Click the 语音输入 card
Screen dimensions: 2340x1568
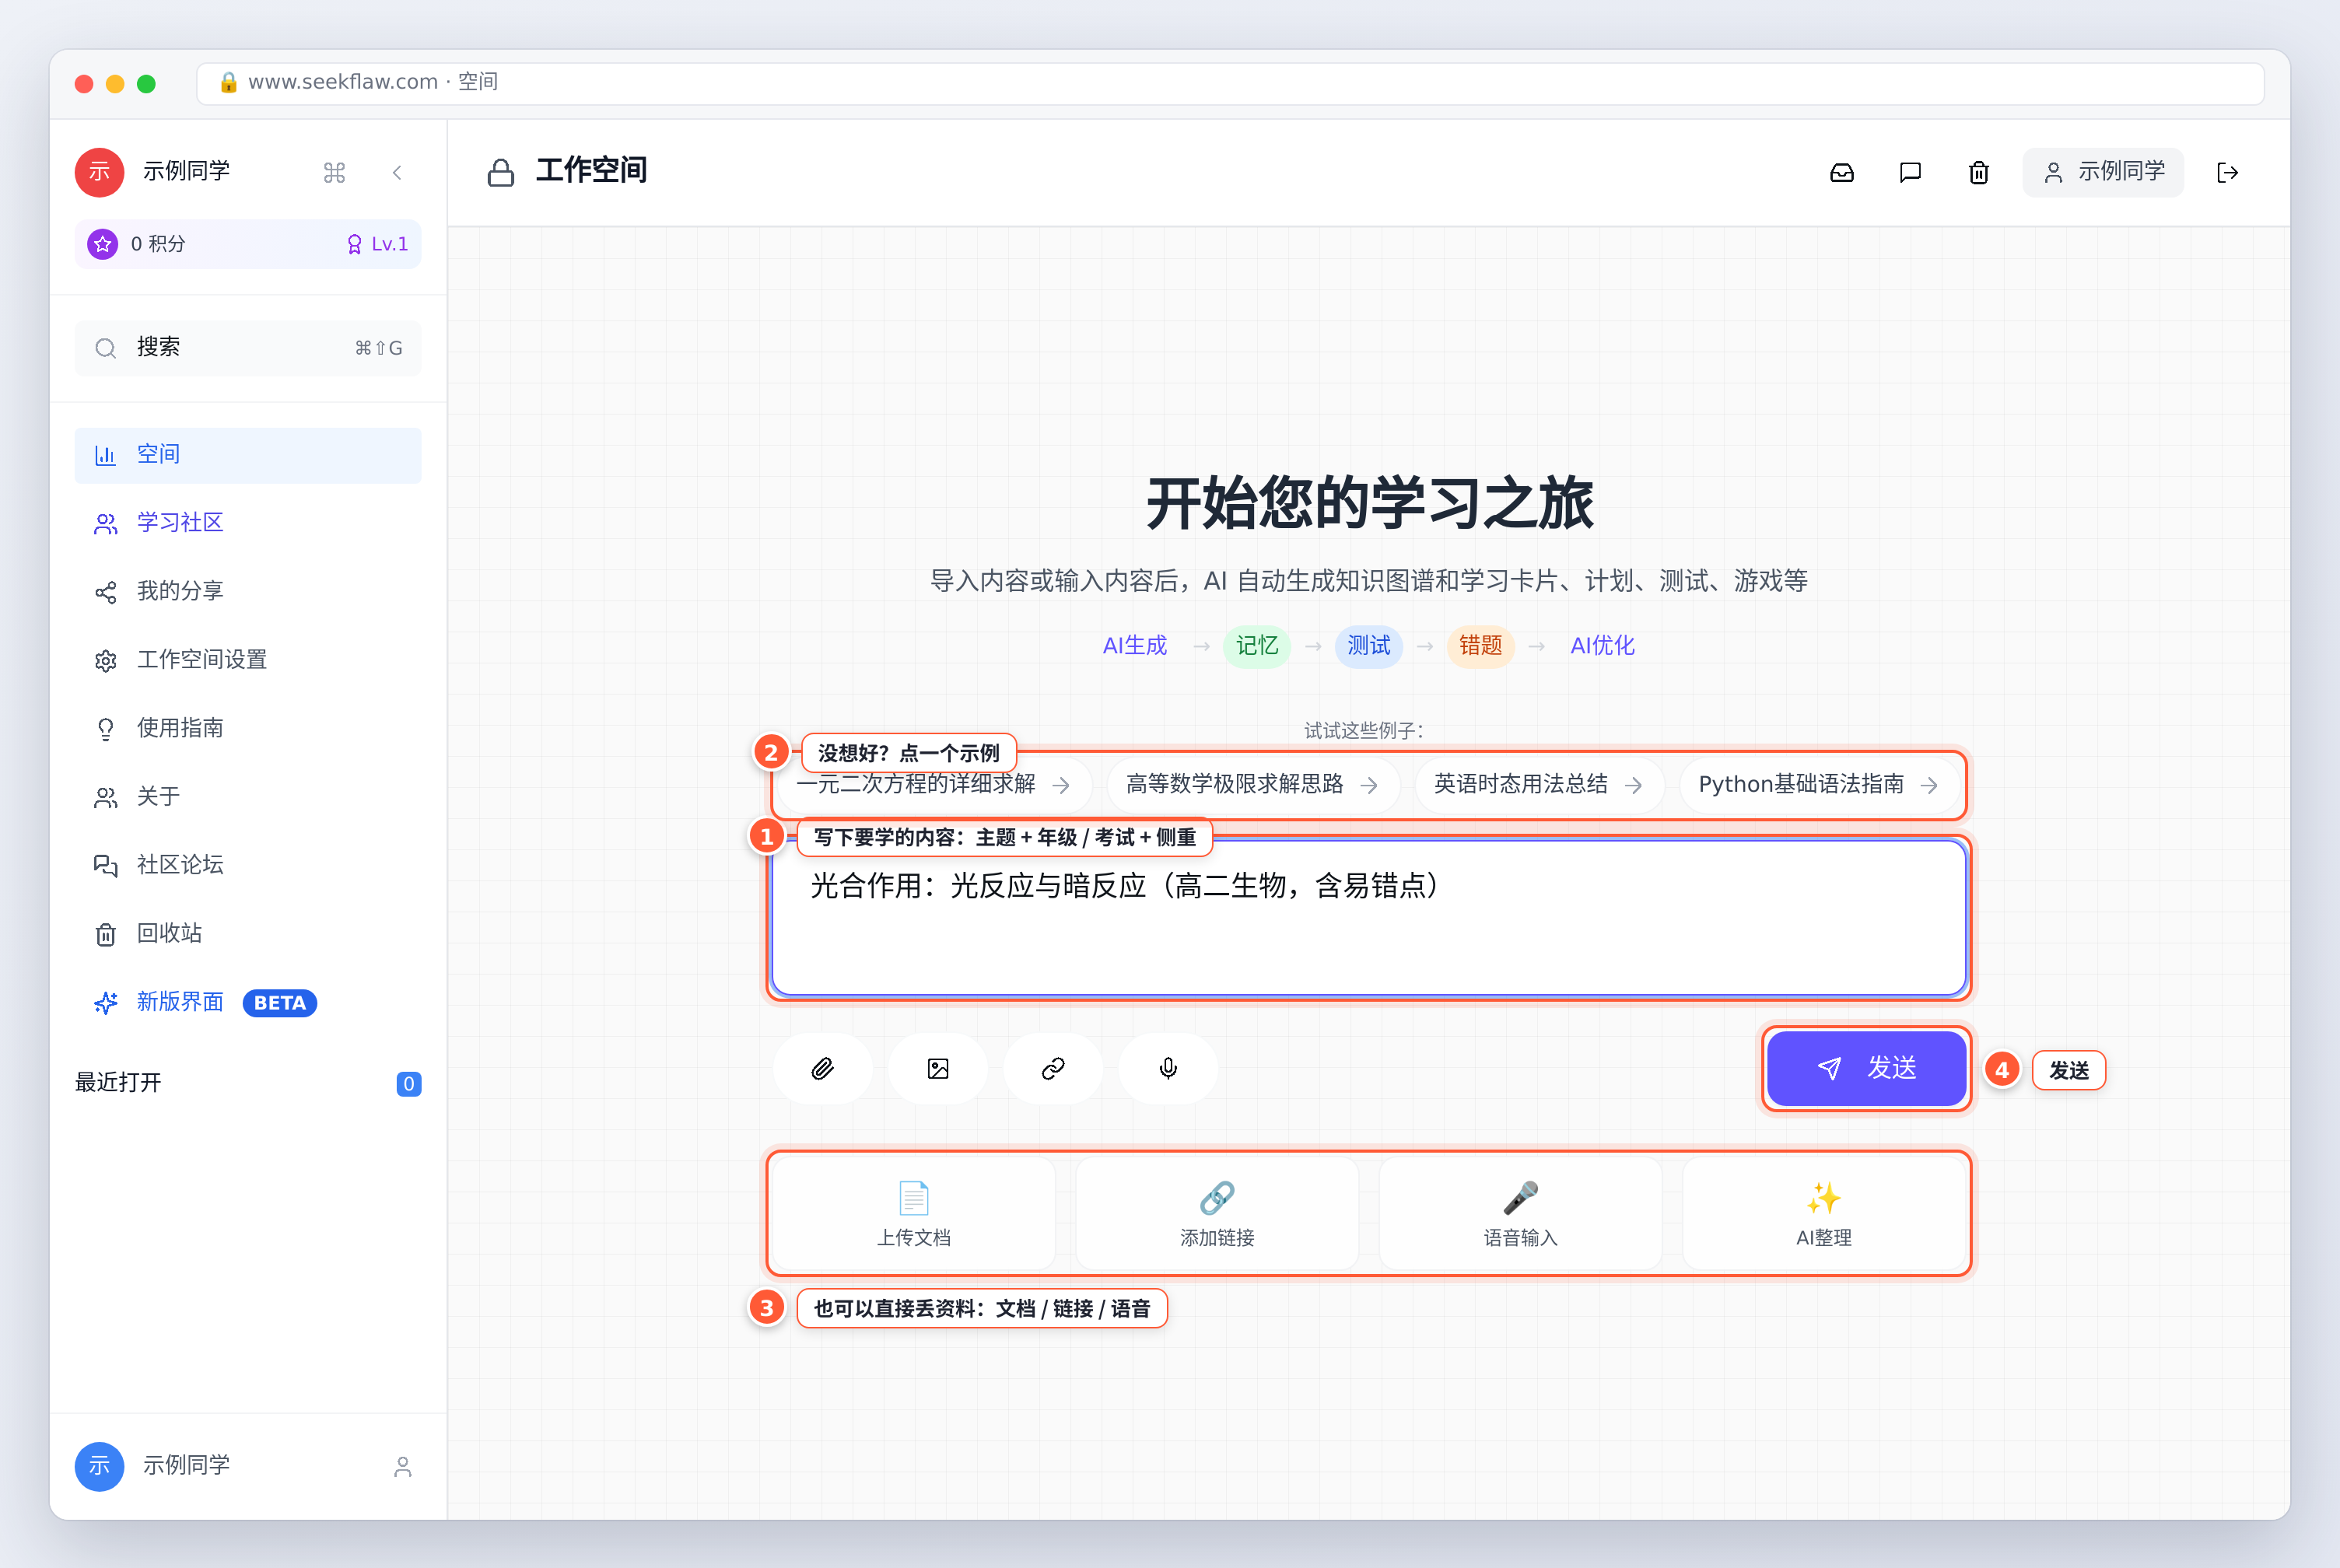pos(1520,1214)
